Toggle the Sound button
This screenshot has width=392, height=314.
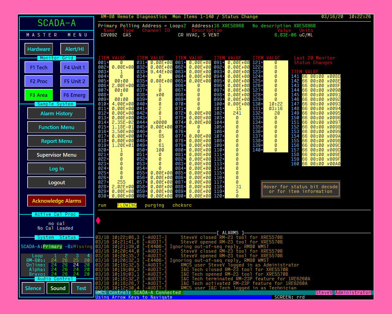58,288
